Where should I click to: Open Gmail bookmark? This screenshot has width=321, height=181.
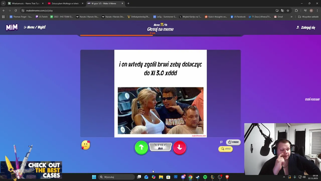(x=278, y=17)
